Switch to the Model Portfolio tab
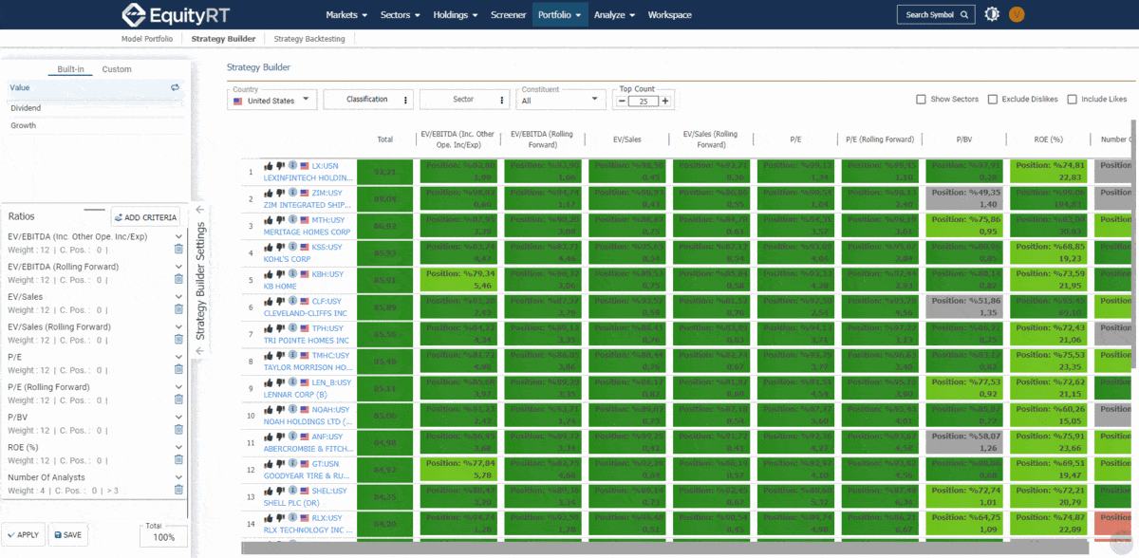Screen dimensions: 1139x558 tap(147, 39)
